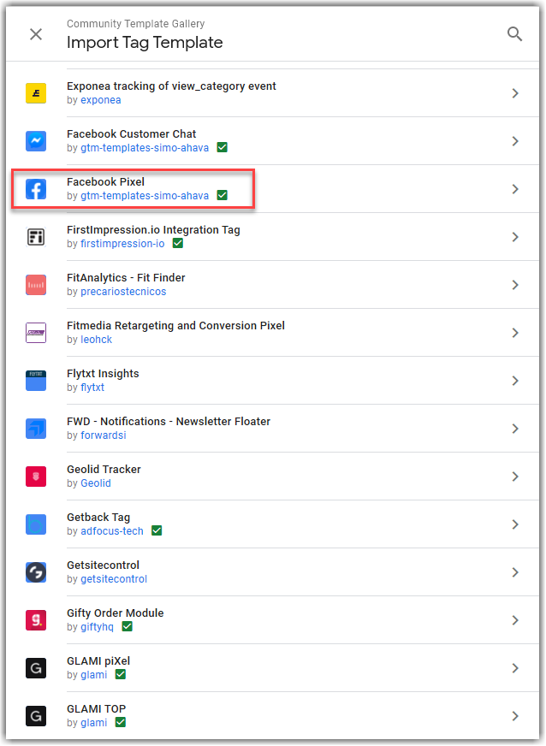Open the getsitecontrol author link
Screen dimensions: 546x746
[x=114, y=579]
